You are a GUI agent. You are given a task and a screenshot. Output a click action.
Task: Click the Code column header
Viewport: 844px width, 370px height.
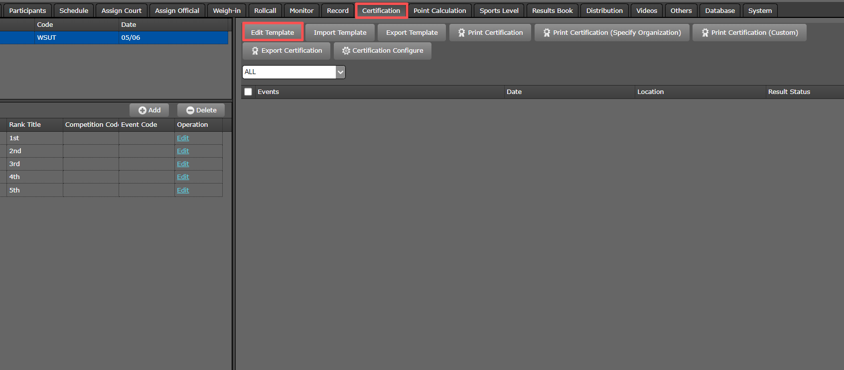[77, 24]
